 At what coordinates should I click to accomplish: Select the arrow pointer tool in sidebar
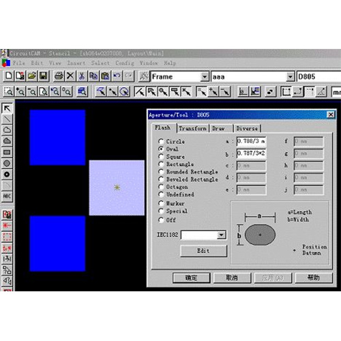(x=7, y=108)
